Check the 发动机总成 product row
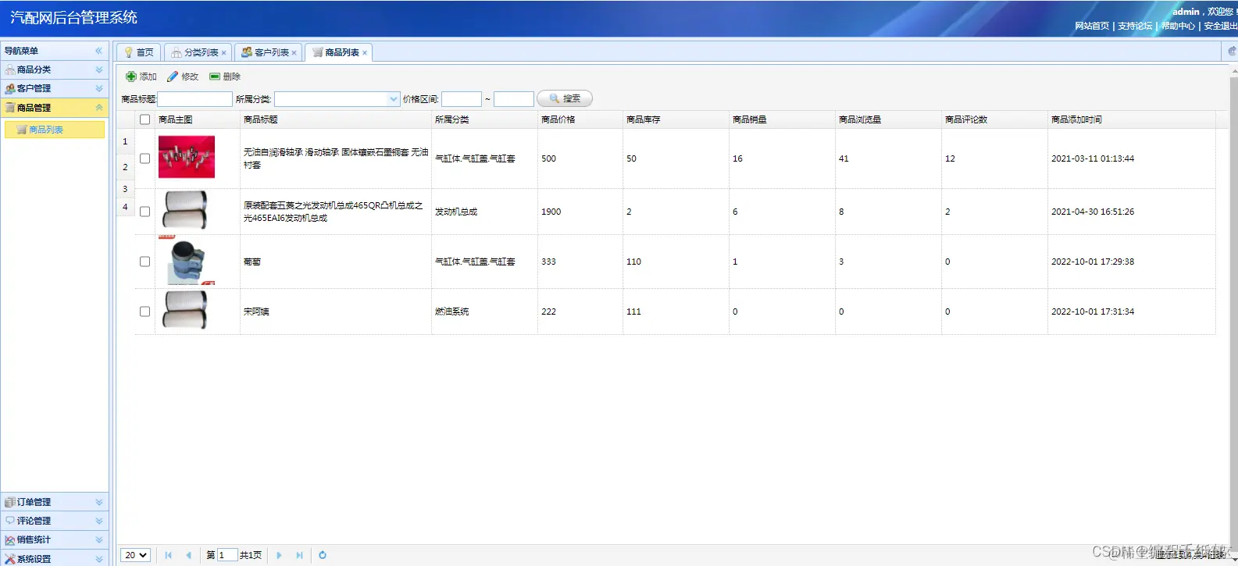 (144, 212)
